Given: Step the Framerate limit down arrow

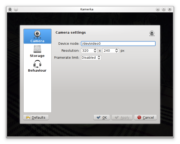Looking at the screenshot, I should point(99,58).
